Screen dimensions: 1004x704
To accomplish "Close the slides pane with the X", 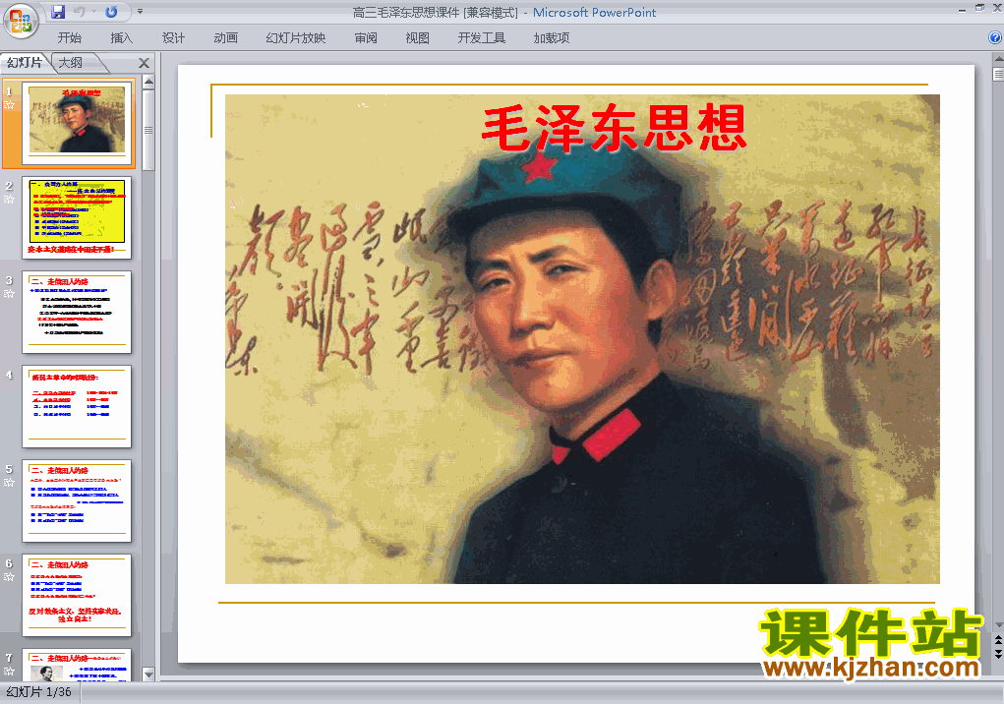I will coord(145,63).
